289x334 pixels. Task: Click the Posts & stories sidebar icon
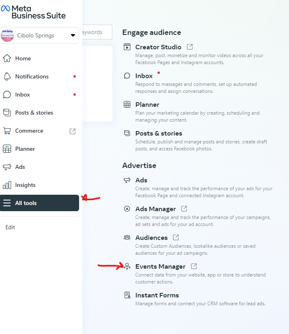[7, 113]
